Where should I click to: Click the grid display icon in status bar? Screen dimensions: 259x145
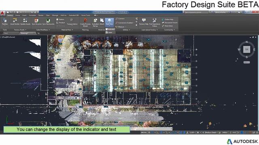(149, 133)
